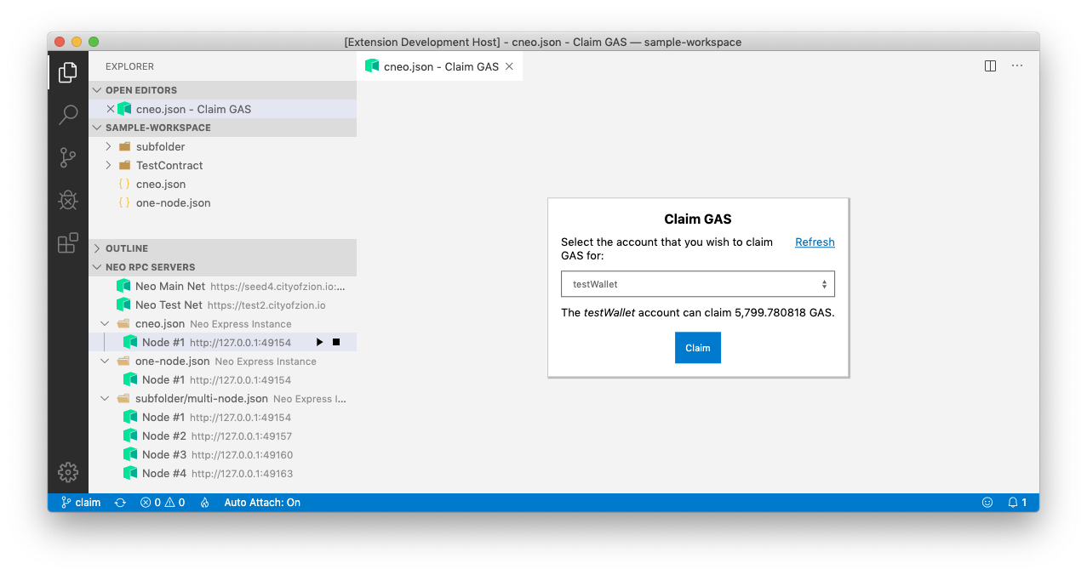This screenshot has width=1087, height=575.
Task: Close cneo.json in Open Editors
Action: pos(110,109)
